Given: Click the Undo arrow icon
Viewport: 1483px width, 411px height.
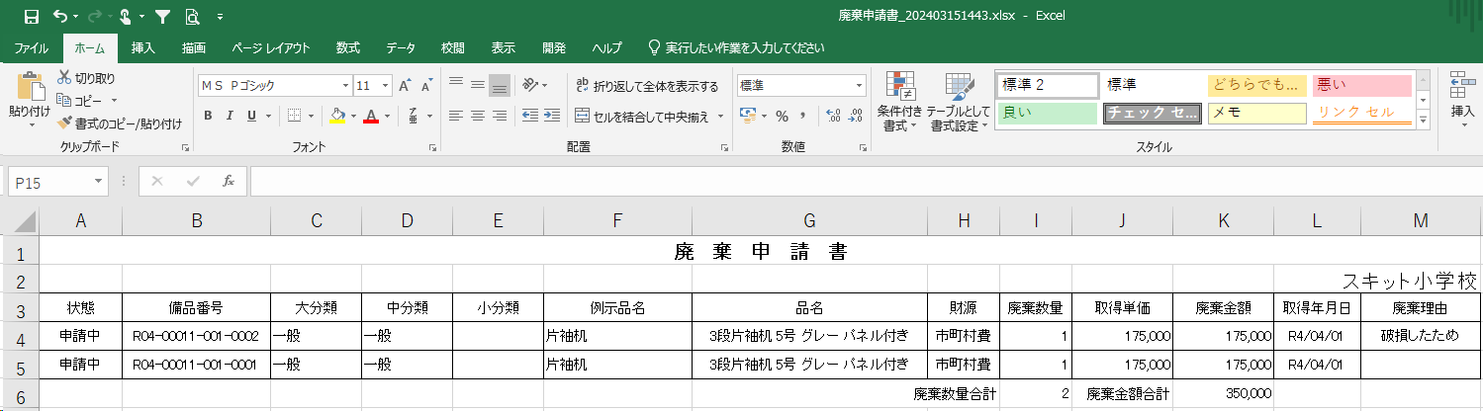Looking at the screenshot, I should click(60, 16).
